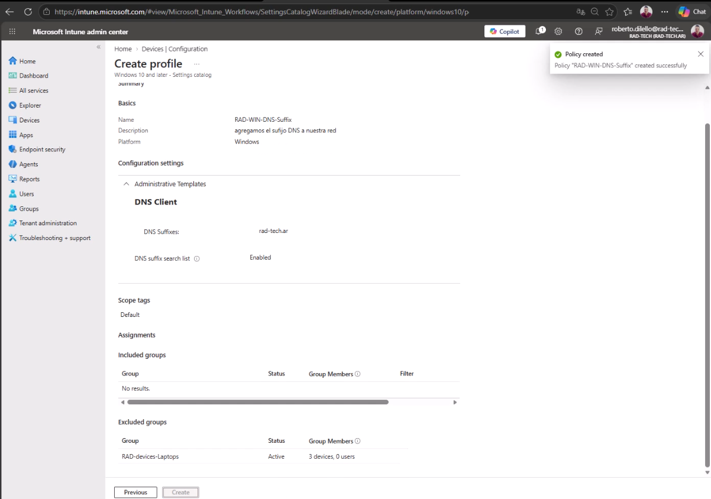Open the ellipsis menu beside Create profile

click(x=197, y=64)
